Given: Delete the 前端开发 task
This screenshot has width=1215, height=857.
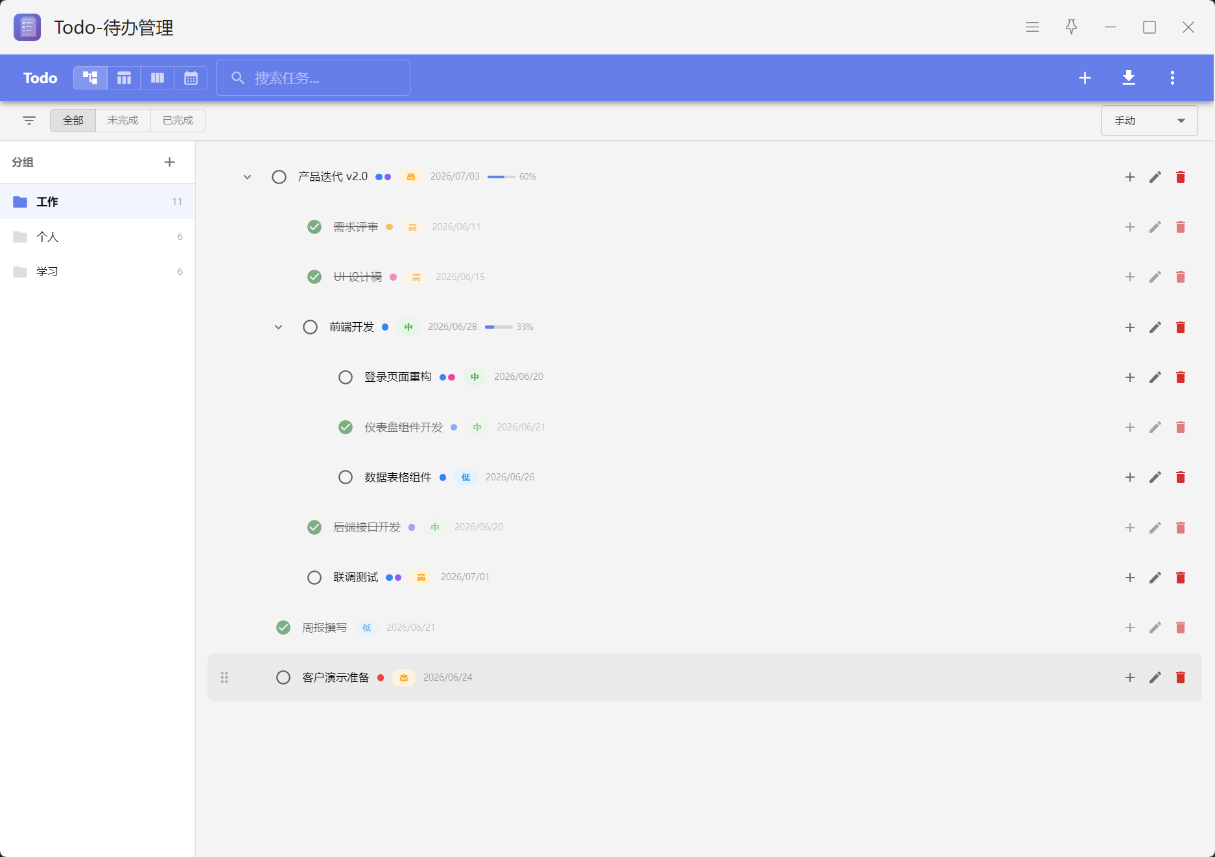Looking at the screenshot, I should click(x=1181, y=327).
